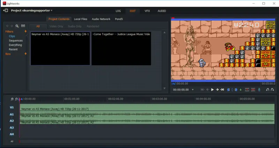Screen dimensions: 279x148
Task: Clear marks with the middle mark icon
Action: [x=232, y=90]
